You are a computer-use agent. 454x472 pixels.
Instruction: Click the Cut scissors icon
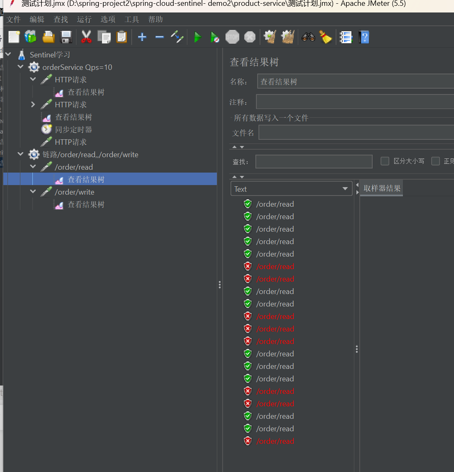pos(86,37)
